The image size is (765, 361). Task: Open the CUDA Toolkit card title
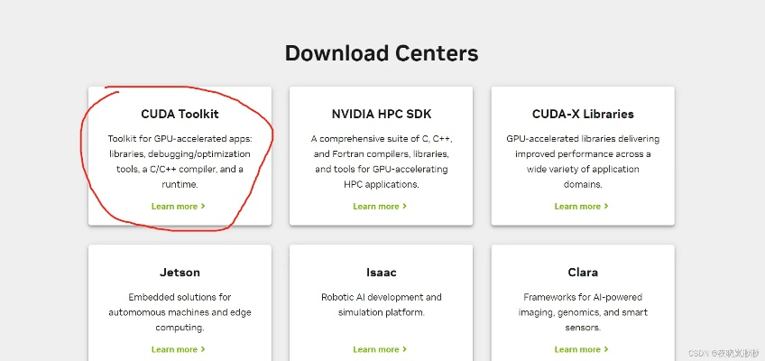point(180,115)
